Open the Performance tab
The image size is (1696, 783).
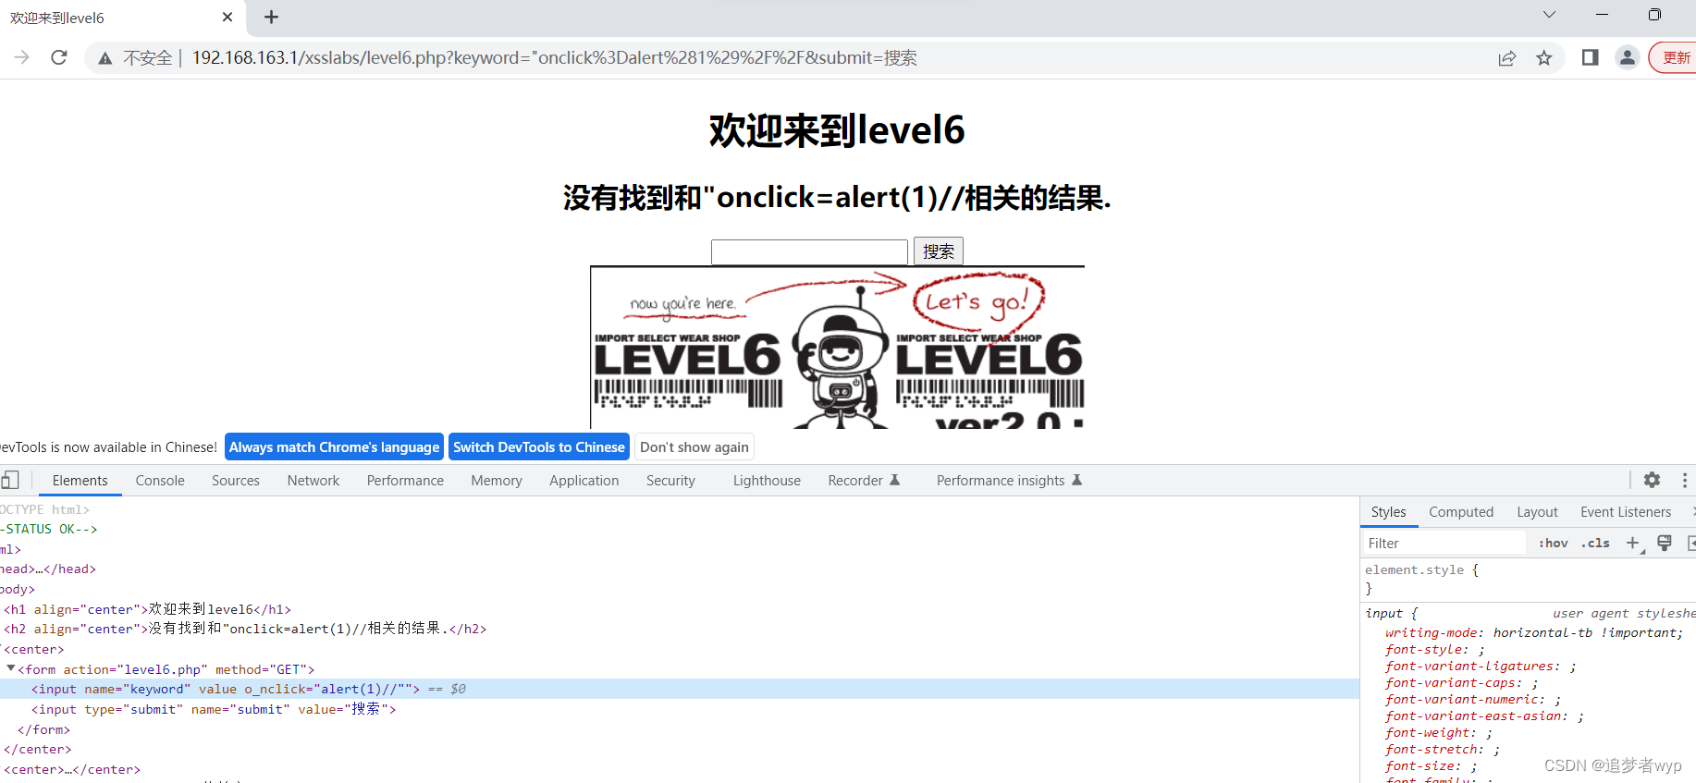coord(405,481)
